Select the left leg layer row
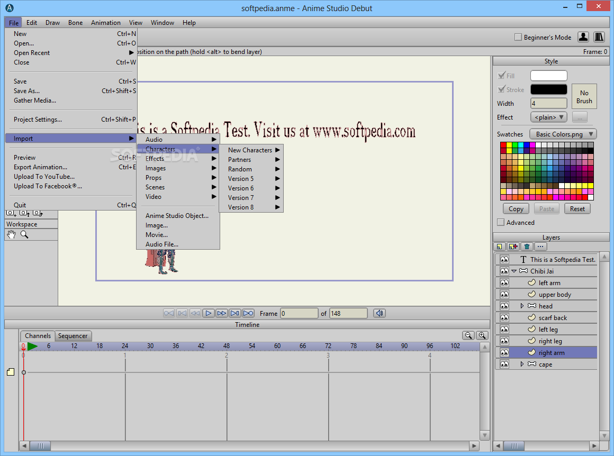Image resolution: width=614 pixels, height=456 pixels. click(546, 329)
